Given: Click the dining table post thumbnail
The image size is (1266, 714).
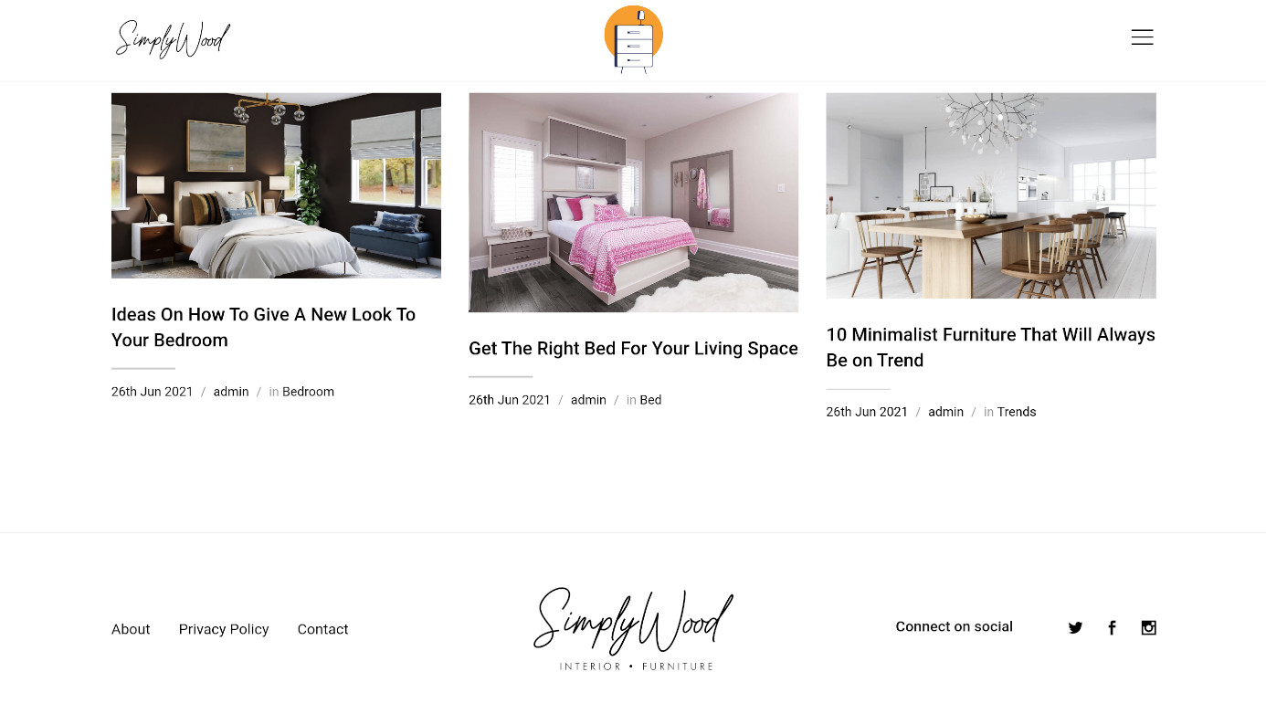Looking at the screenshot, I should pos(991,195).
